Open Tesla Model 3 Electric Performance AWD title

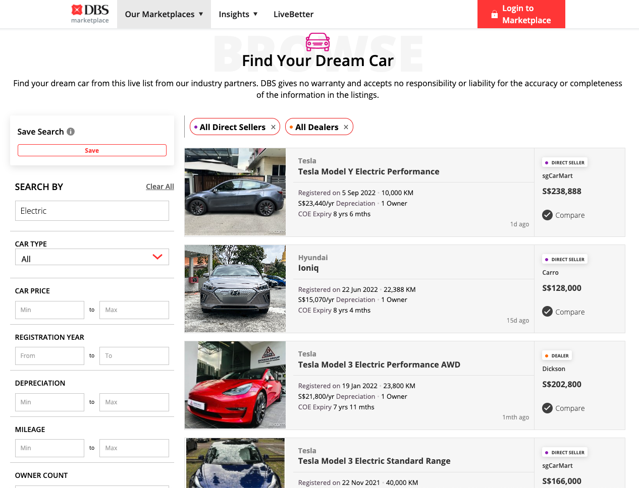(x=379, y=364)
